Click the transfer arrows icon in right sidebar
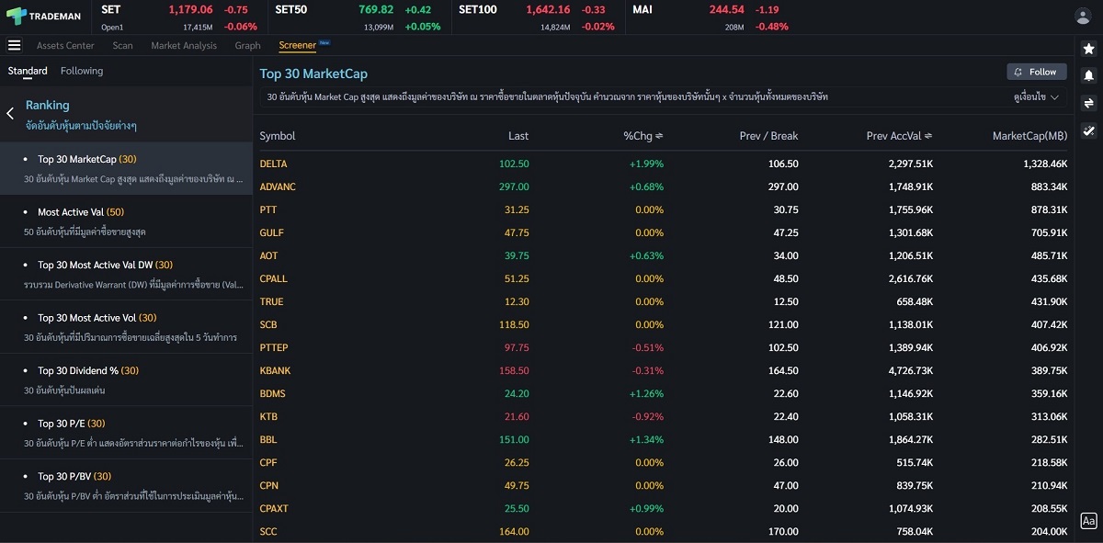This screenshot has height=543, width=1103. [1090, 103]
